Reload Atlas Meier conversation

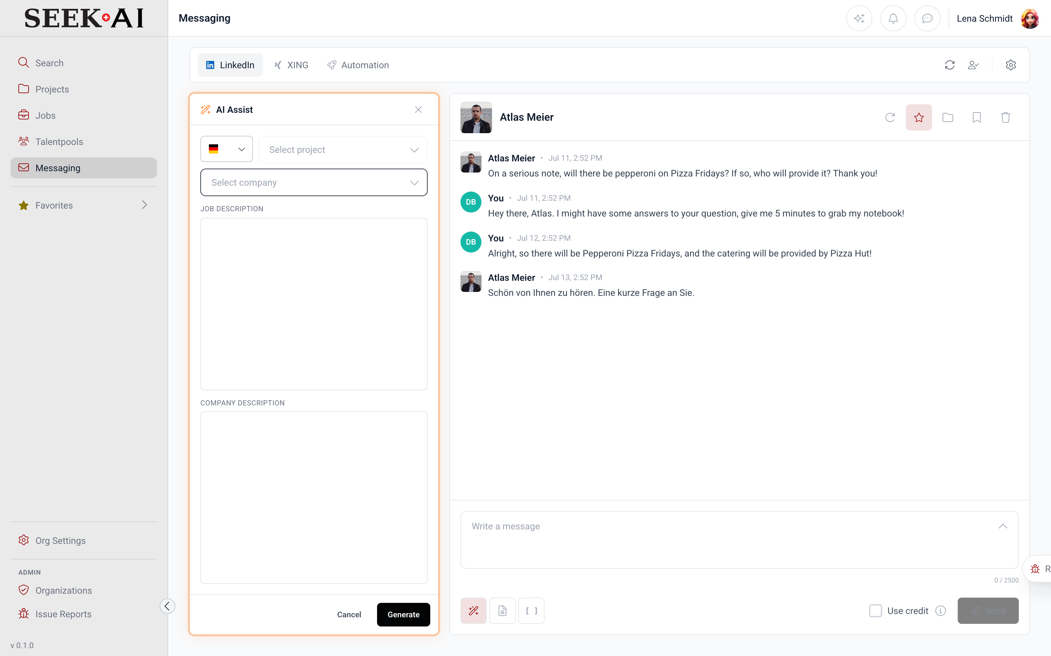pyautogui.click(x=890, y=117)
